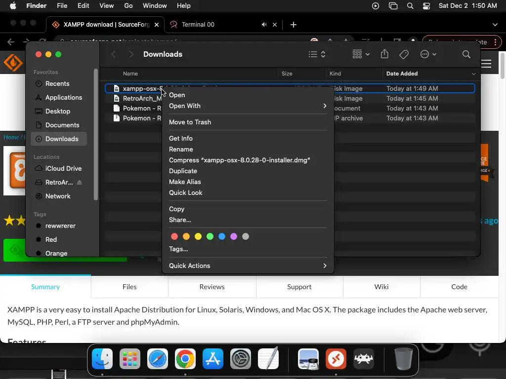Apply the purple tag color
This screenshot has height=379, width=506.
(234, 236)
